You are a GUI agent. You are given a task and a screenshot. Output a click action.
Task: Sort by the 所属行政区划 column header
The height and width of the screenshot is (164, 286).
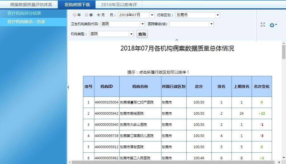tap(173, 86)
